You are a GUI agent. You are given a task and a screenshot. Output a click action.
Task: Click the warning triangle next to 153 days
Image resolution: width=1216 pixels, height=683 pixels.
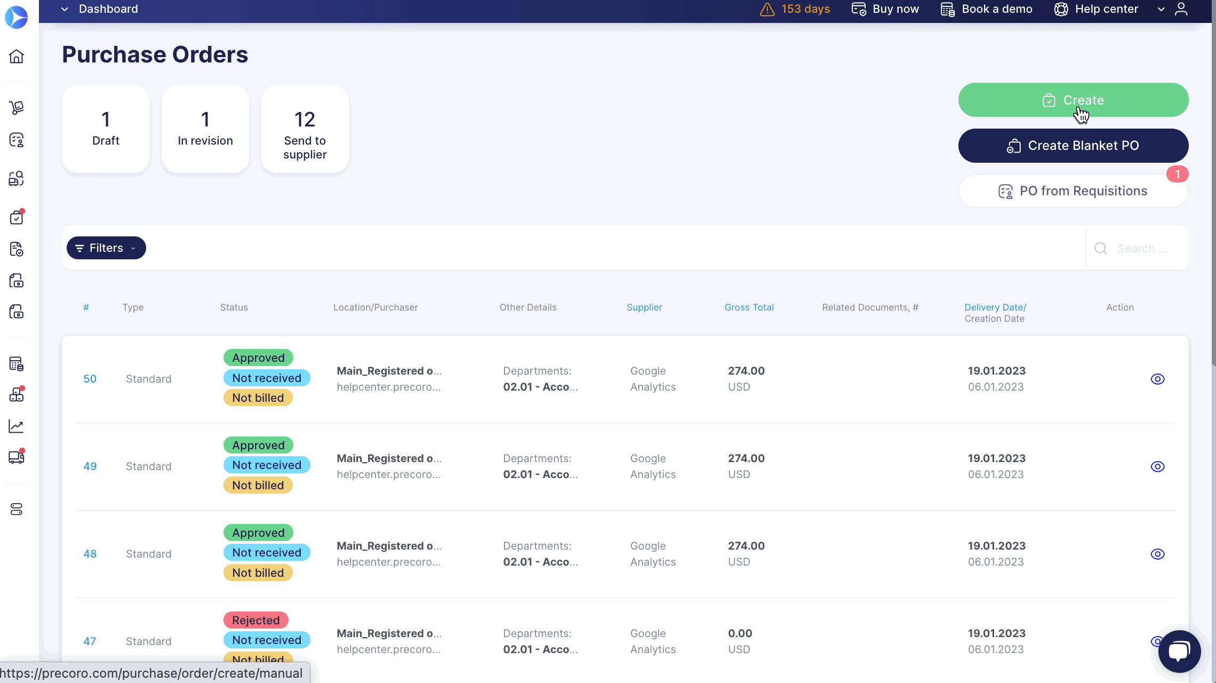pos(767,9)
